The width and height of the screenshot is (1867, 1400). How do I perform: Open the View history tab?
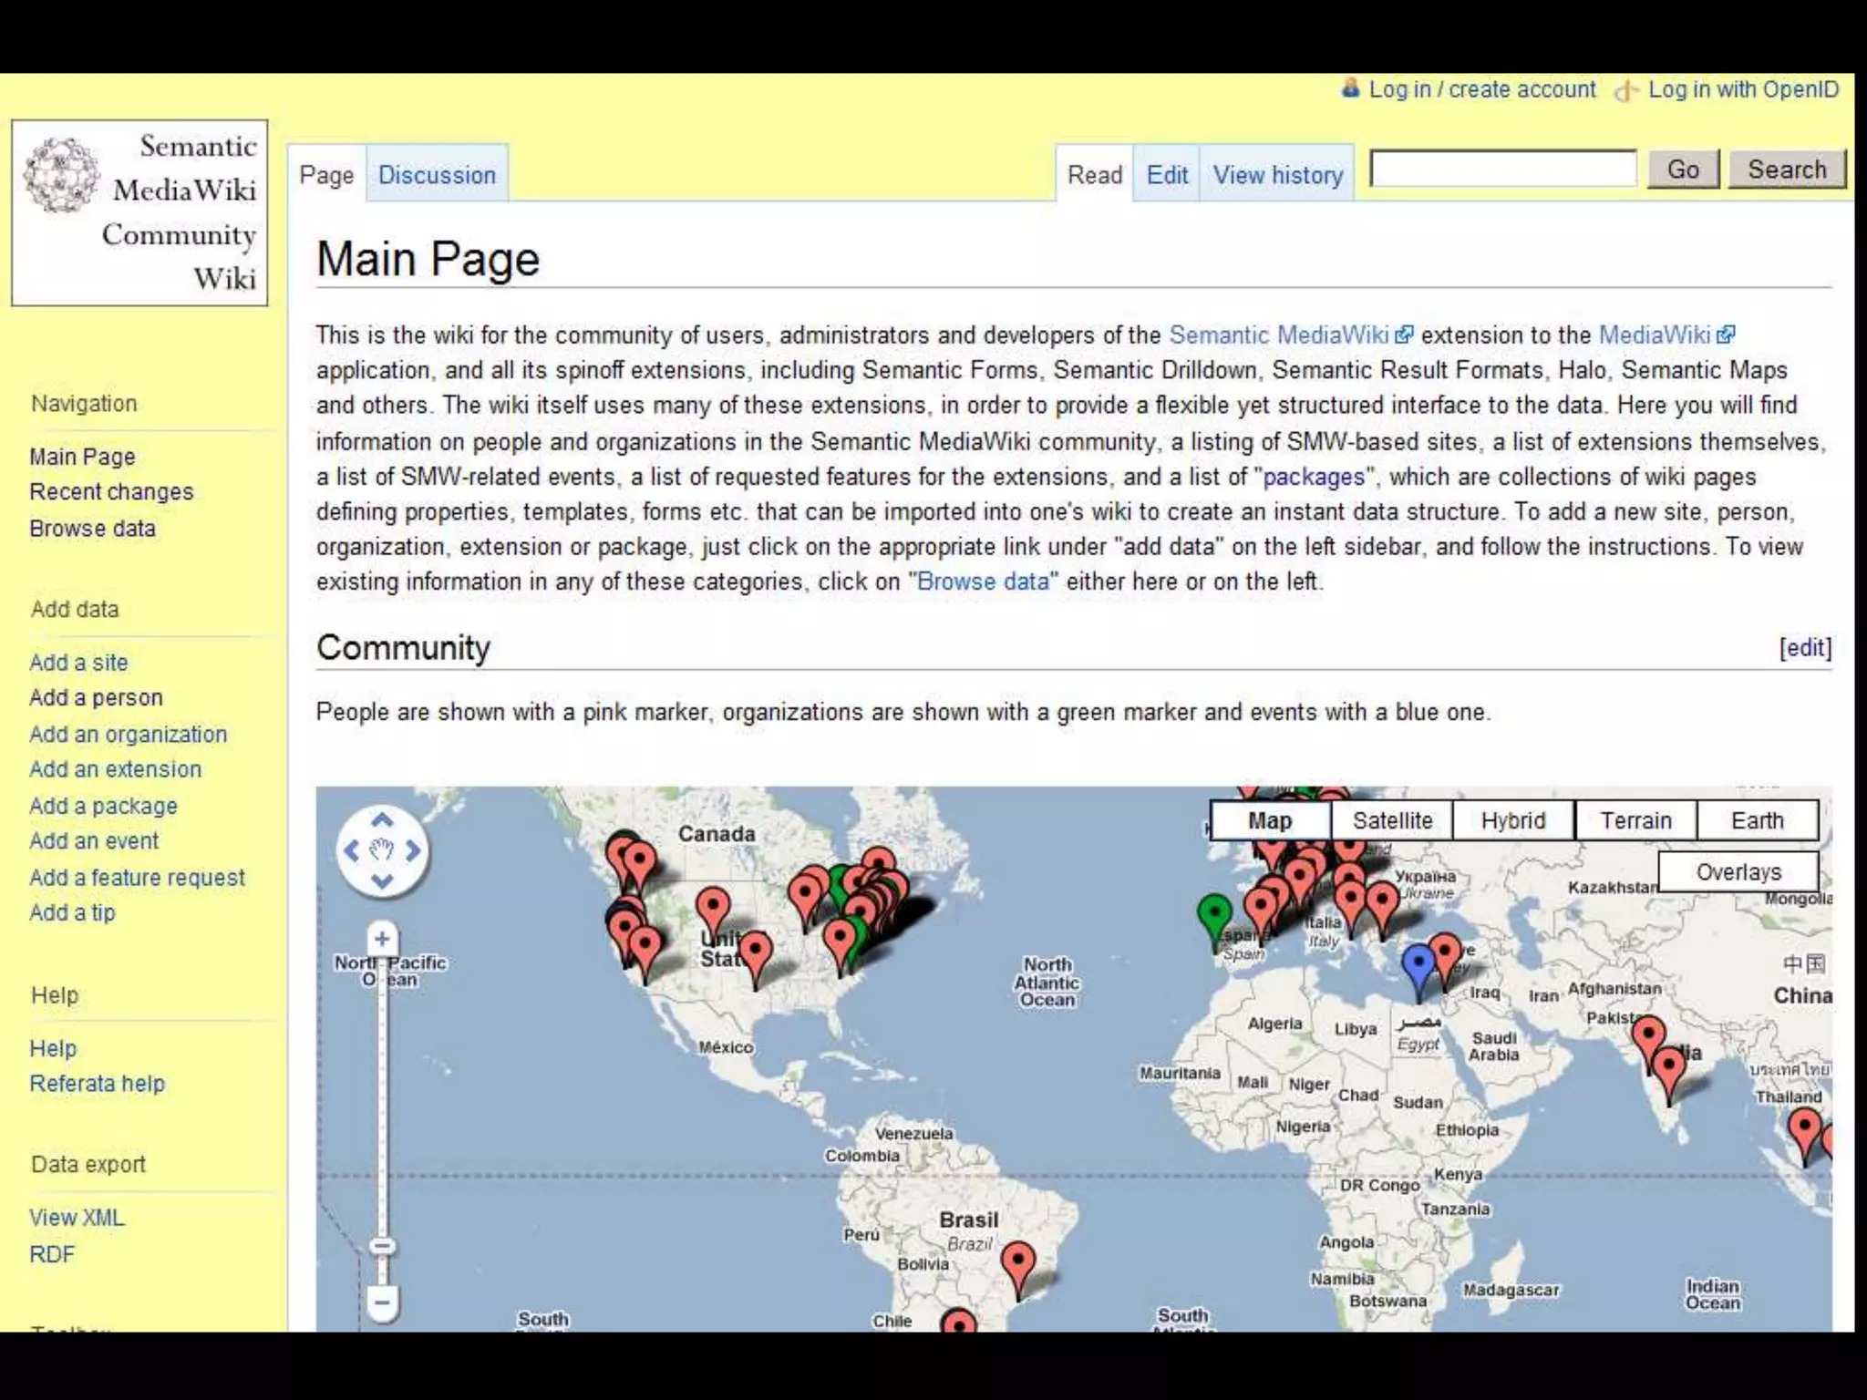(1277, 175)
